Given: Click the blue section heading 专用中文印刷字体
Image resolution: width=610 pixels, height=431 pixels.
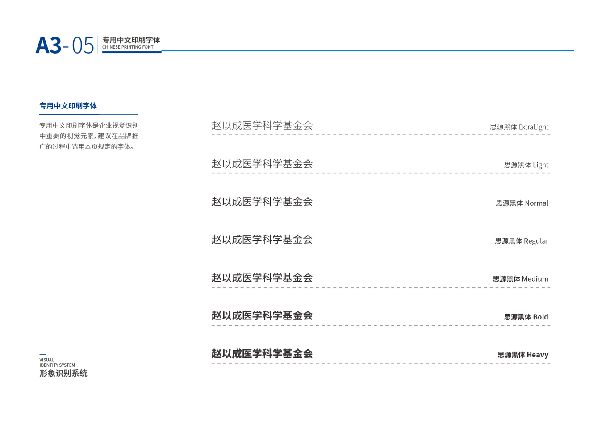Looking at the screenshot, I should click(68, 106).
